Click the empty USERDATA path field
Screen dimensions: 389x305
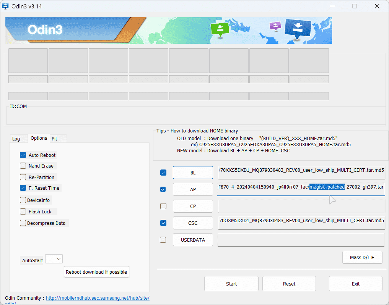301,240
